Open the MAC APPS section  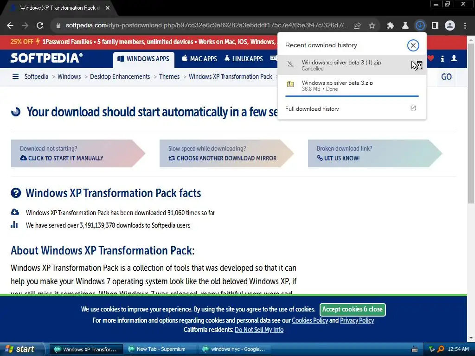tap(199, 59)
